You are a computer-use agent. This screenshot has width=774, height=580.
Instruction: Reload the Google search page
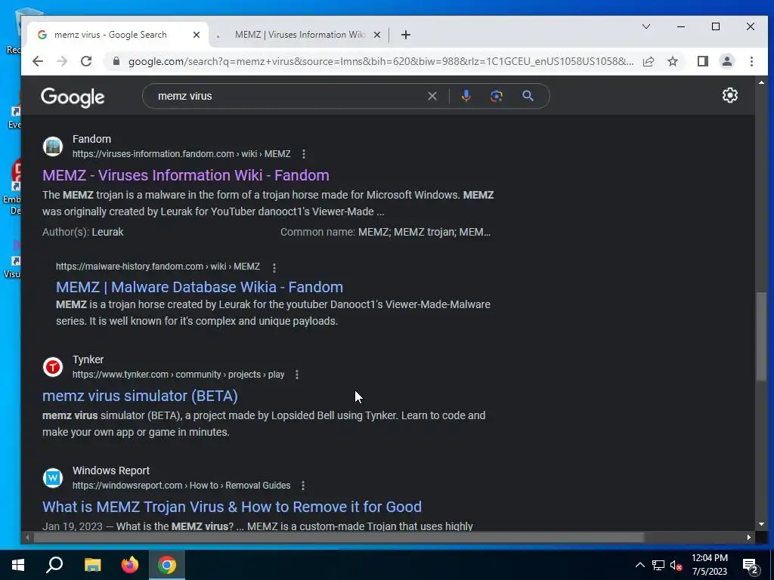(86, 61)
